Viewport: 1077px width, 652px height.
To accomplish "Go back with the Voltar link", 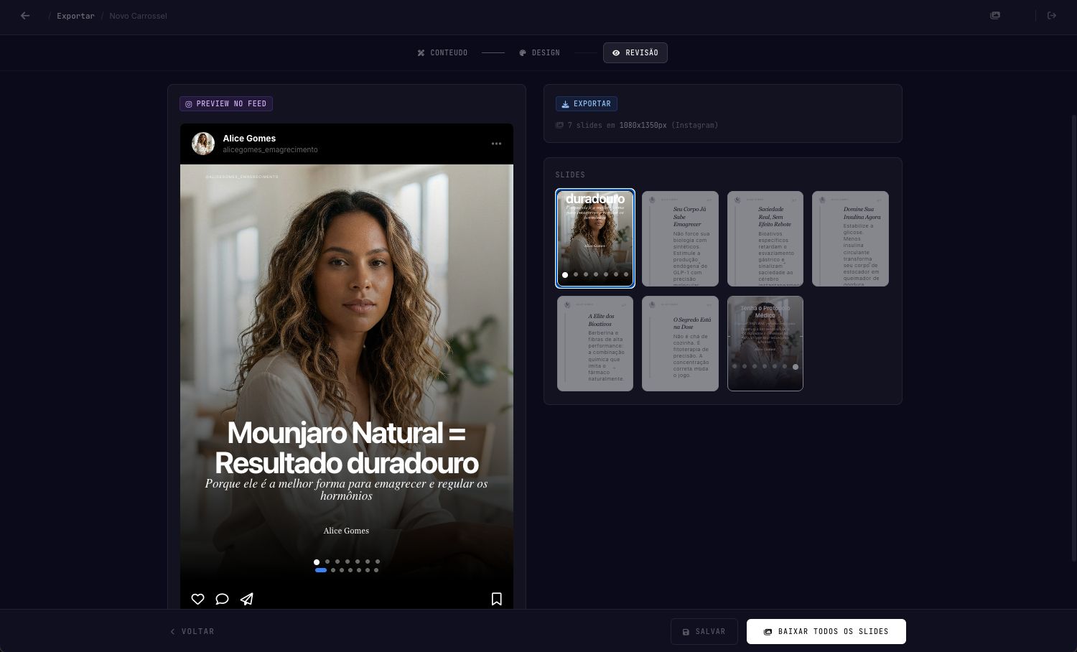I will point(192,632).
